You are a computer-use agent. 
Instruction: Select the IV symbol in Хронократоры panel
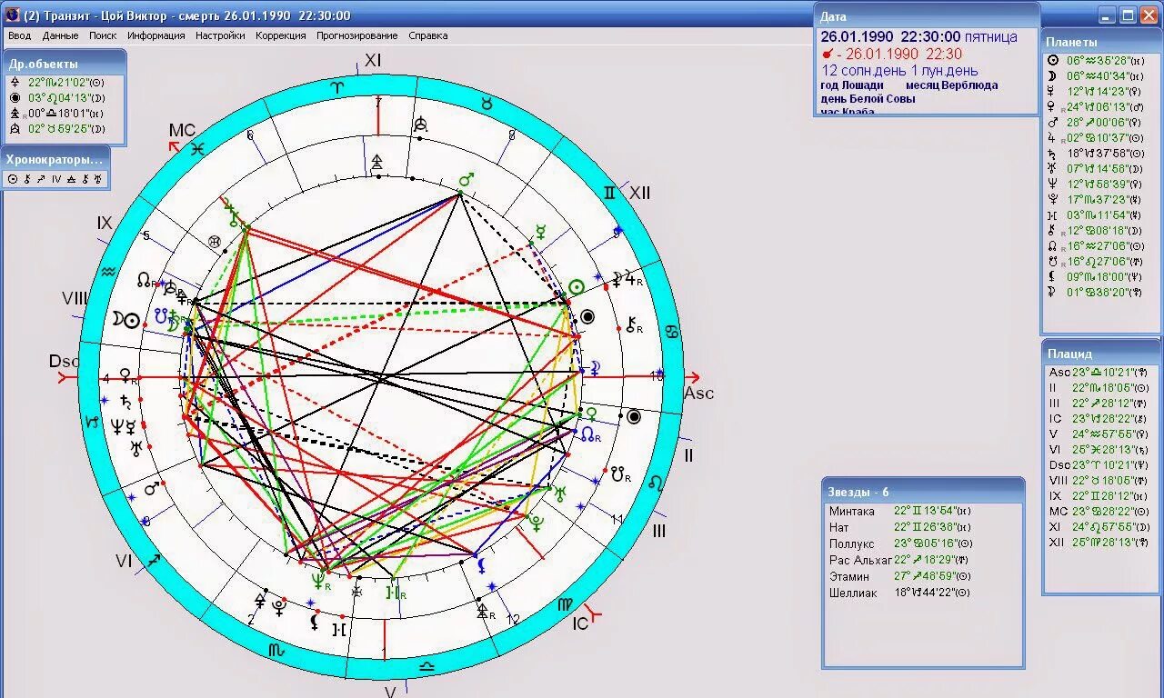pos(55,179)
